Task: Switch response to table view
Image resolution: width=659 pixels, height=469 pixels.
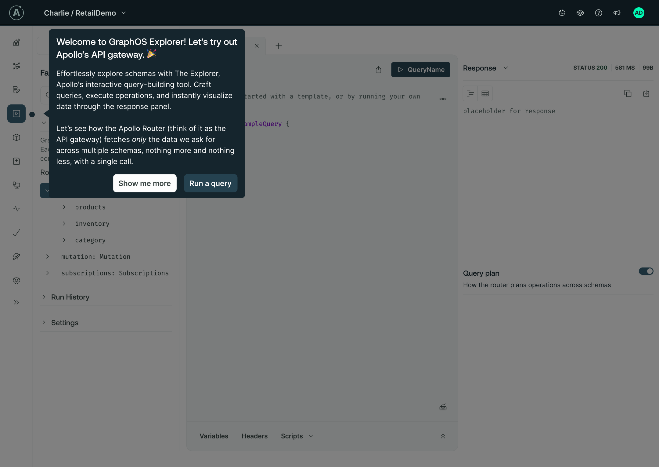Action: [485, 93]
